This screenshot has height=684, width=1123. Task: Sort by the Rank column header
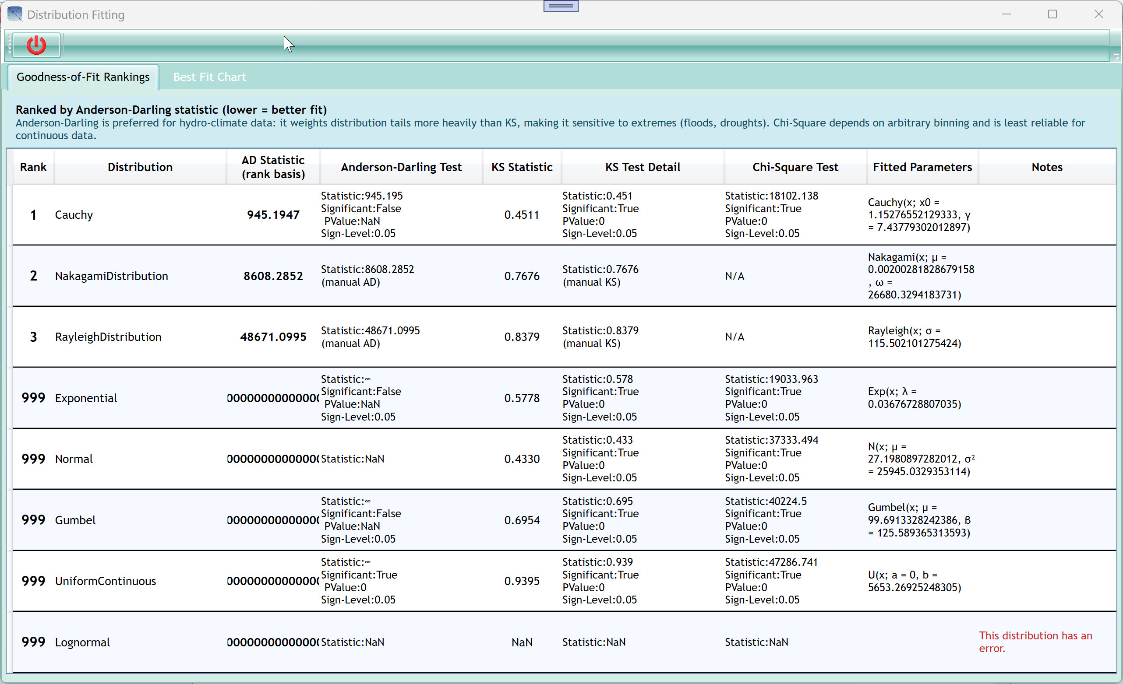33,167
